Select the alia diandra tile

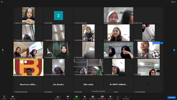[x=58, y=84]
